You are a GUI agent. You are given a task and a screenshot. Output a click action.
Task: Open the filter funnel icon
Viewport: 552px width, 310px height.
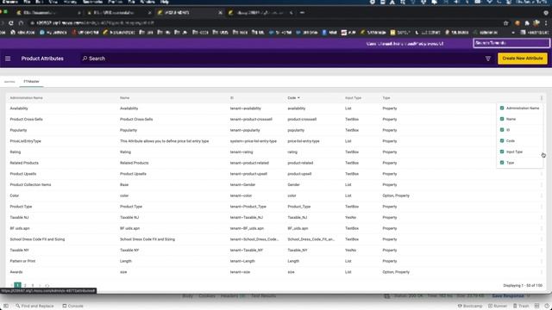pos(488,59)
